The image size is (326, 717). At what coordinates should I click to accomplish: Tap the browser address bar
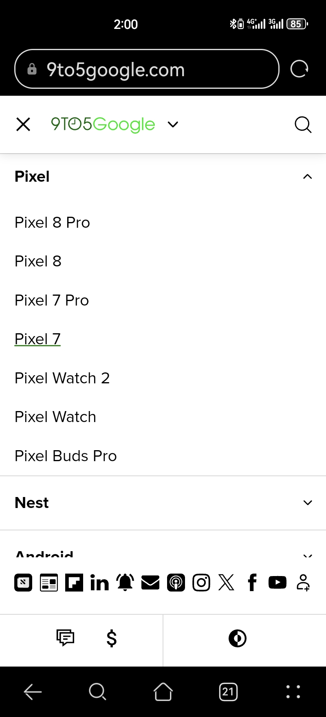[x=147, y=69]
